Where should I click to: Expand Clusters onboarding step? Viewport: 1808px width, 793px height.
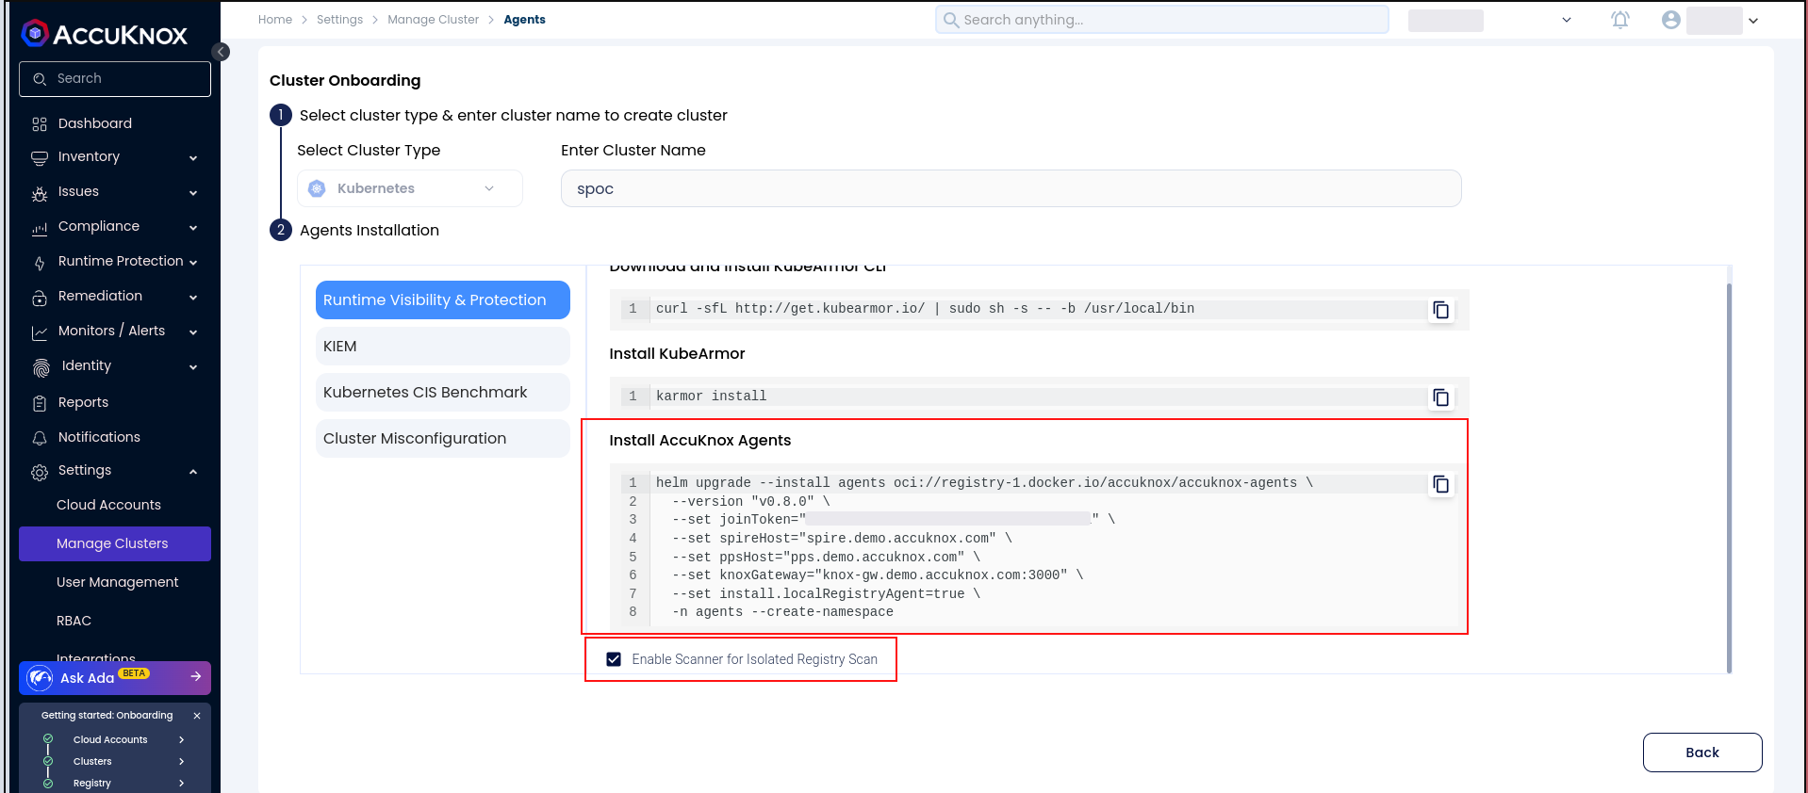[x=182, y=762]
